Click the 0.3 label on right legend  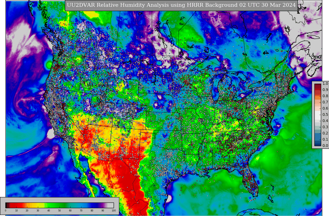point(325,127)
